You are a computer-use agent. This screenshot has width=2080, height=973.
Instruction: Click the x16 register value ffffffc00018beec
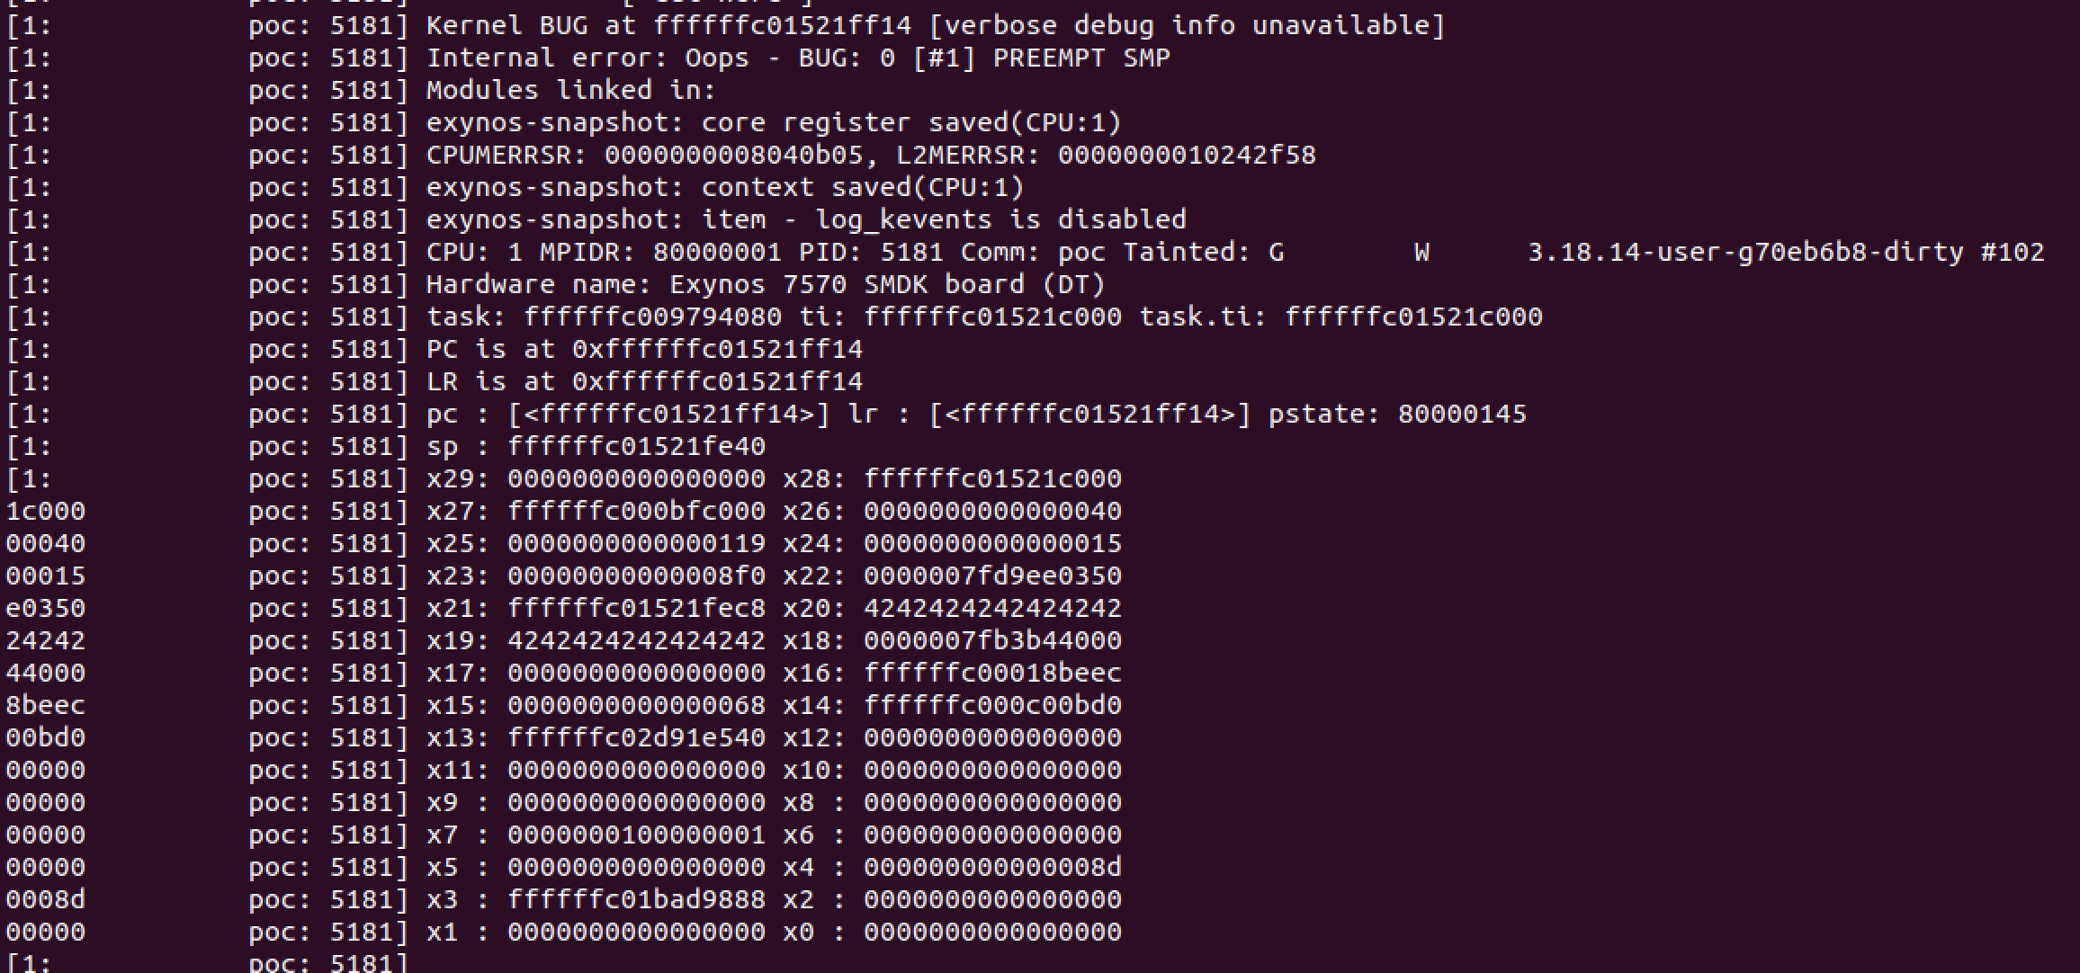992,673
